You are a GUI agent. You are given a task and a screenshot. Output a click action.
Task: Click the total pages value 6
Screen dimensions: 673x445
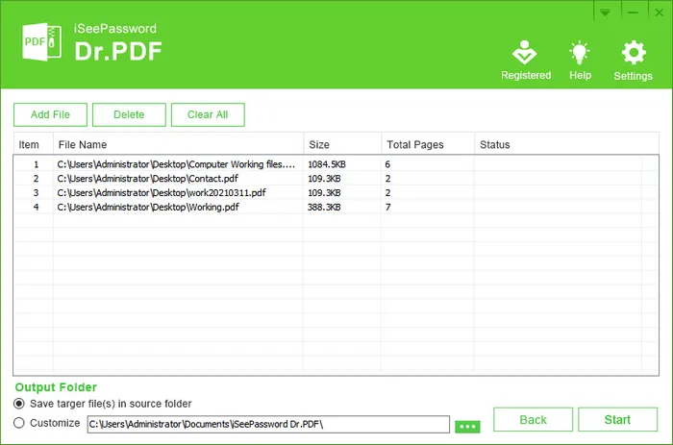coord(387,164)
